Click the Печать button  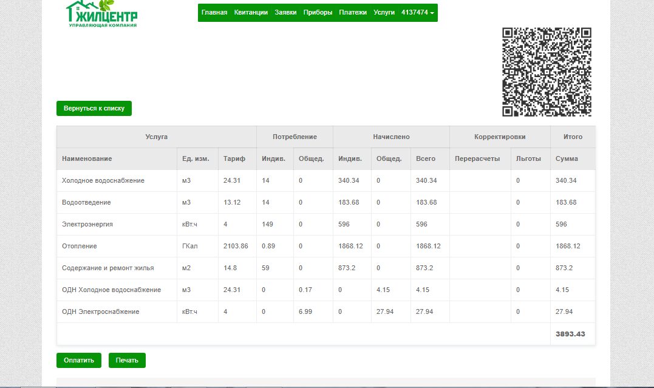pos(127,361)
